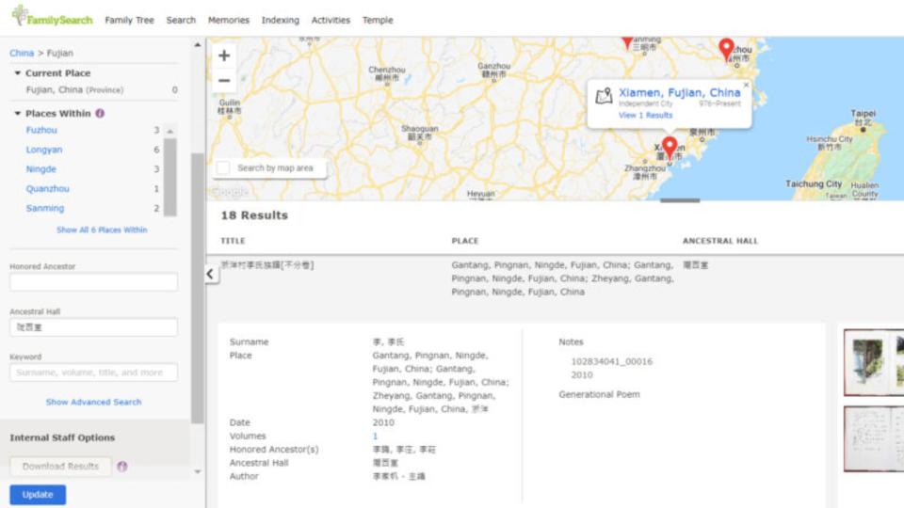904x508 pixels.
Task: Click the Xiamen red map pin
Action: (670, 147)
